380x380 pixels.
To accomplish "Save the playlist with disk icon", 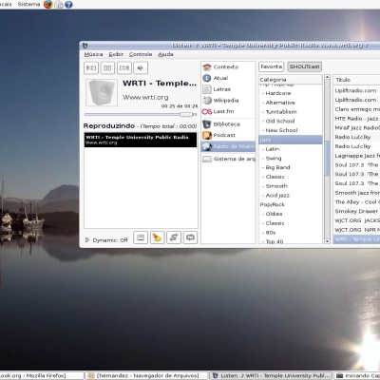I will click(141, 237).
